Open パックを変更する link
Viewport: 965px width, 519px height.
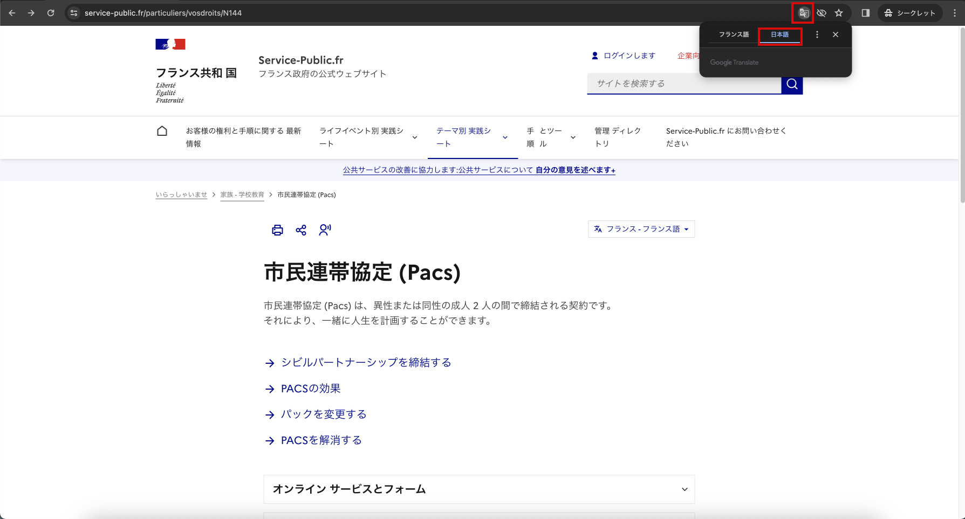point(324,414)
